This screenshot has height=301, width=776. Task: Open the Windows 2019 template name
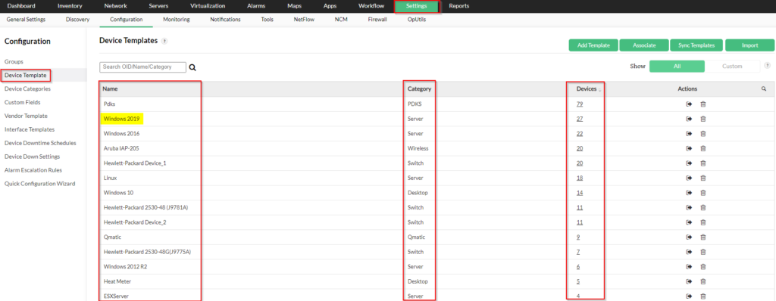point(122,119)
